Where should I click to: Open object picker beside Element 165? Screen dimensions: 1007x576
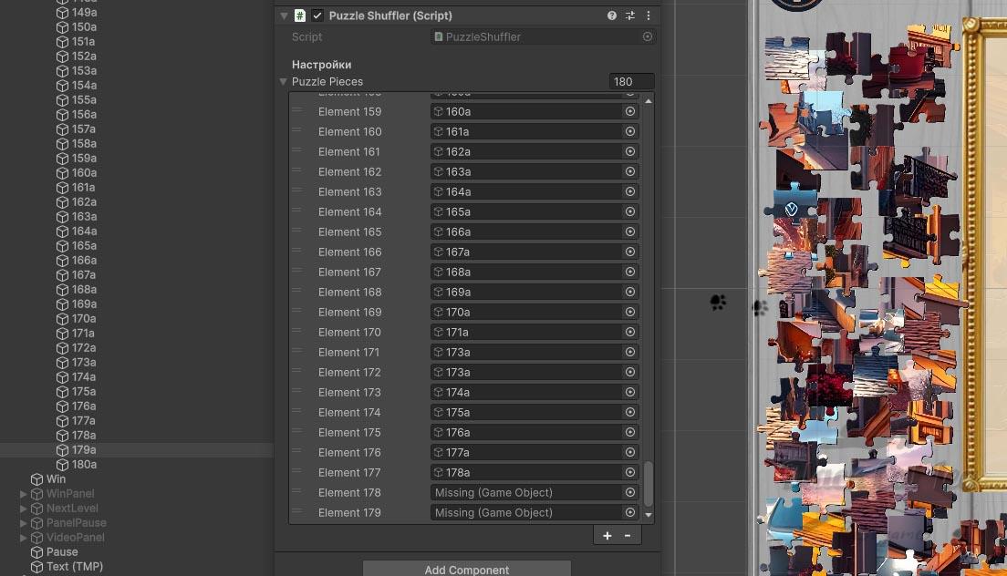click(630, 231)
